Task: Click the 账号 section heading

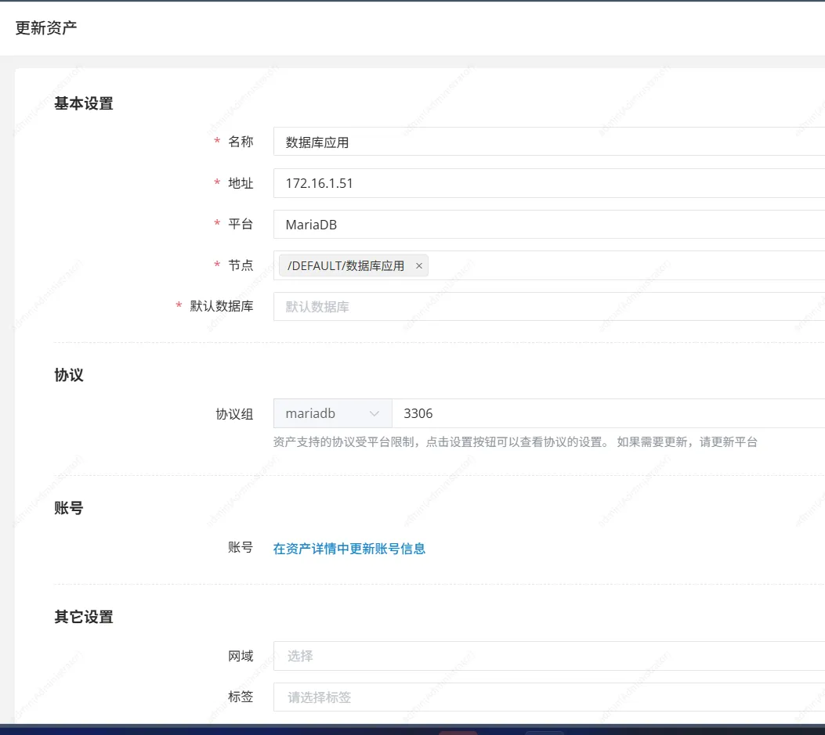Action: 69,508
